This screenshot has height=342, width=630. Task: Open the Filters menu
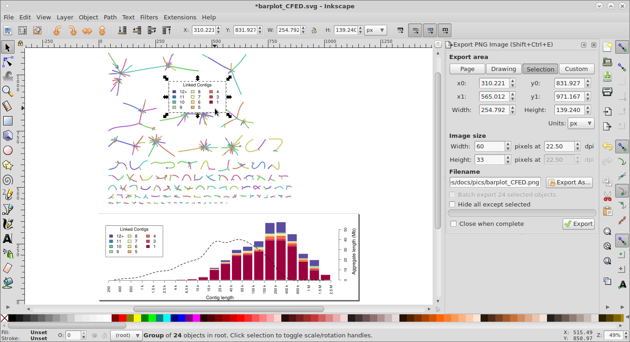149,17
